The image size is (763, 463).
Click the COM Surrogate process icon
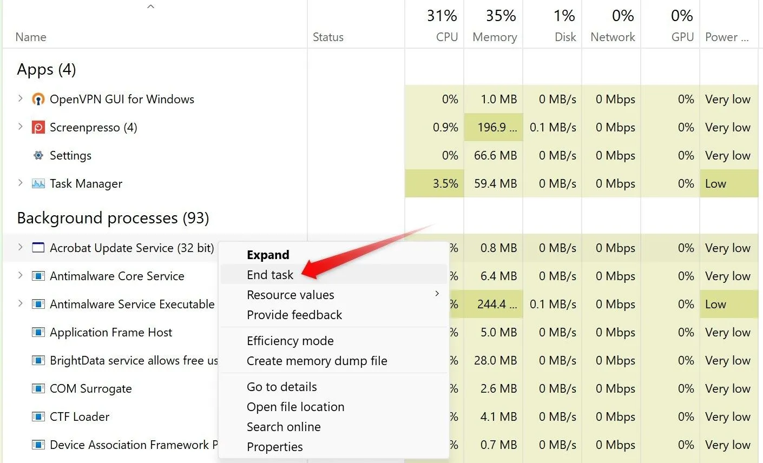(x=37, y=388)
